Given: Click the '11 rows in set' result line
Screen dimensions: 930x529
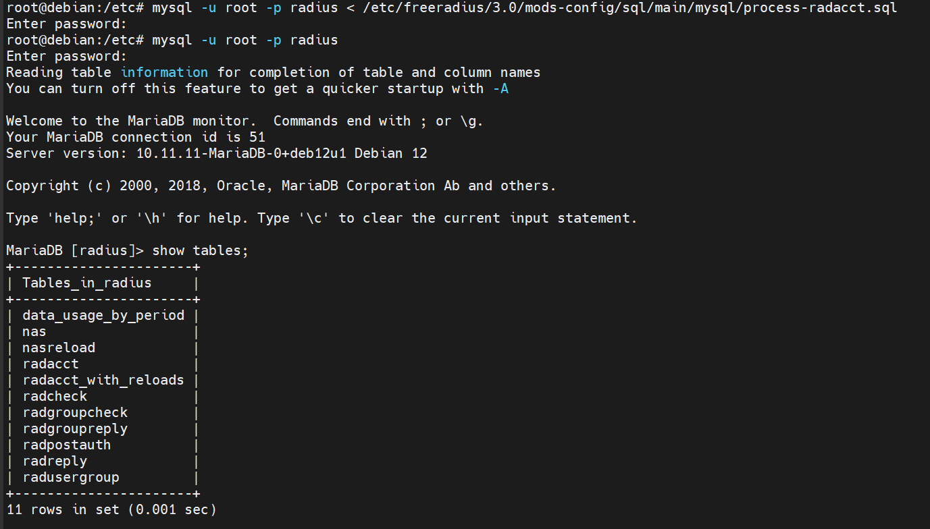Looking at the screenshot, I should pos(111,509).
